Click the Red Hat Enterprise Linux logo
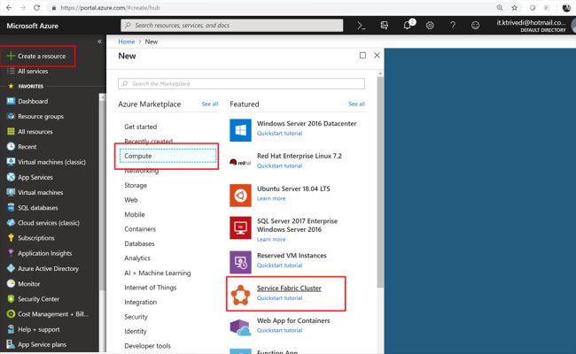Screen dimensions: 576x354 pyautogui.click(x=240, y=163)
